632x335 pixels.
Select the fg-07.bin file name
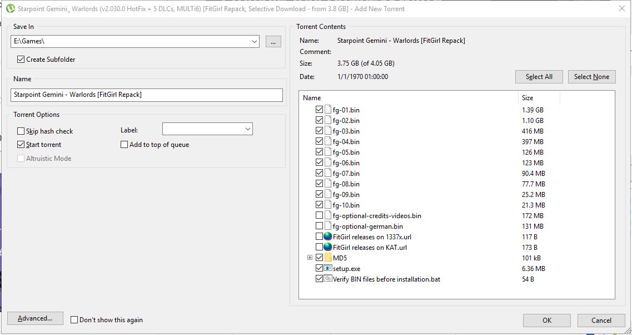click(346, 174)
